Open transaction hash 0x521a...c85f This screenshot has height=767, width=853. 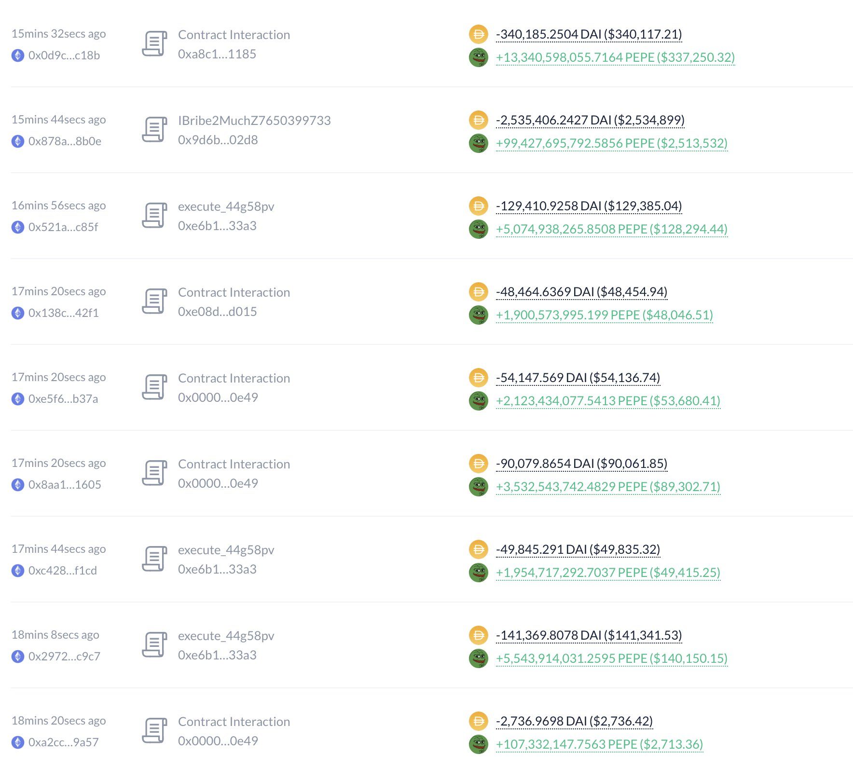click(63, 227)
